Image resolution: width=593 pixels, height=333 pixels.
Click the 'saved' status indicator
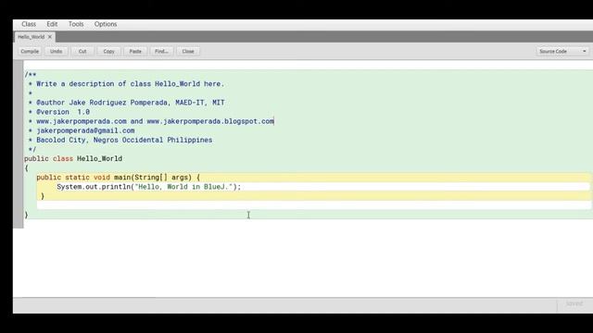coord(574,303)
